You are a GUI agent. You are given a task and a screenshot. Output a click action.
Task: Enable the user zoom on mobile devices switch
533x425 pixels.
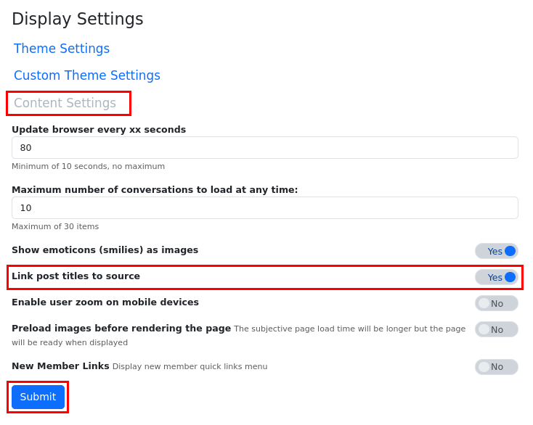(497, 303)
